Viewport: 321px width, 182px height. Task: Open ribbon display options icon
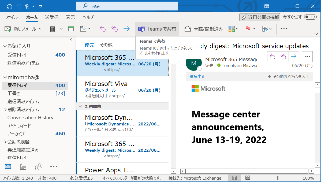[x=267, y=6]
